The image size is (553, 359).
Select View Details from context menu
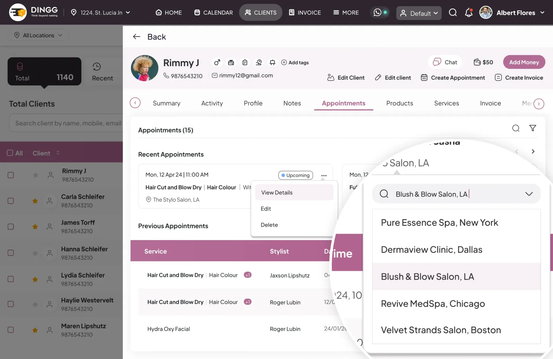pos(294,192)
